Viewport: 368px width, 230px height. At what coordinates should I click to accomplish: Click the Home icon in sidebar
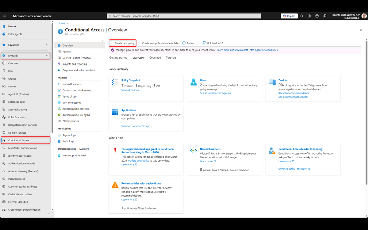coord(4,26)
